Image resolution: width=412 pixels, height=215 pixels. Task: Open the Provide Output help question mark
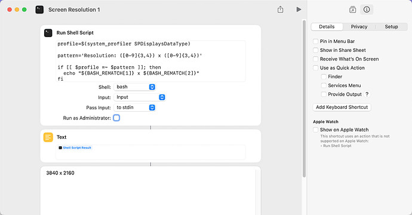[367, 94]
